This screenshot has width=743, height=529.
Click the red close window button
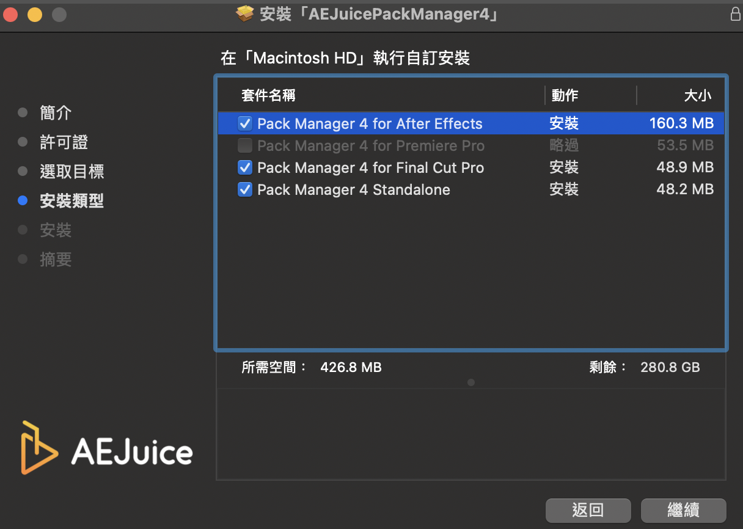pos(10,15)
